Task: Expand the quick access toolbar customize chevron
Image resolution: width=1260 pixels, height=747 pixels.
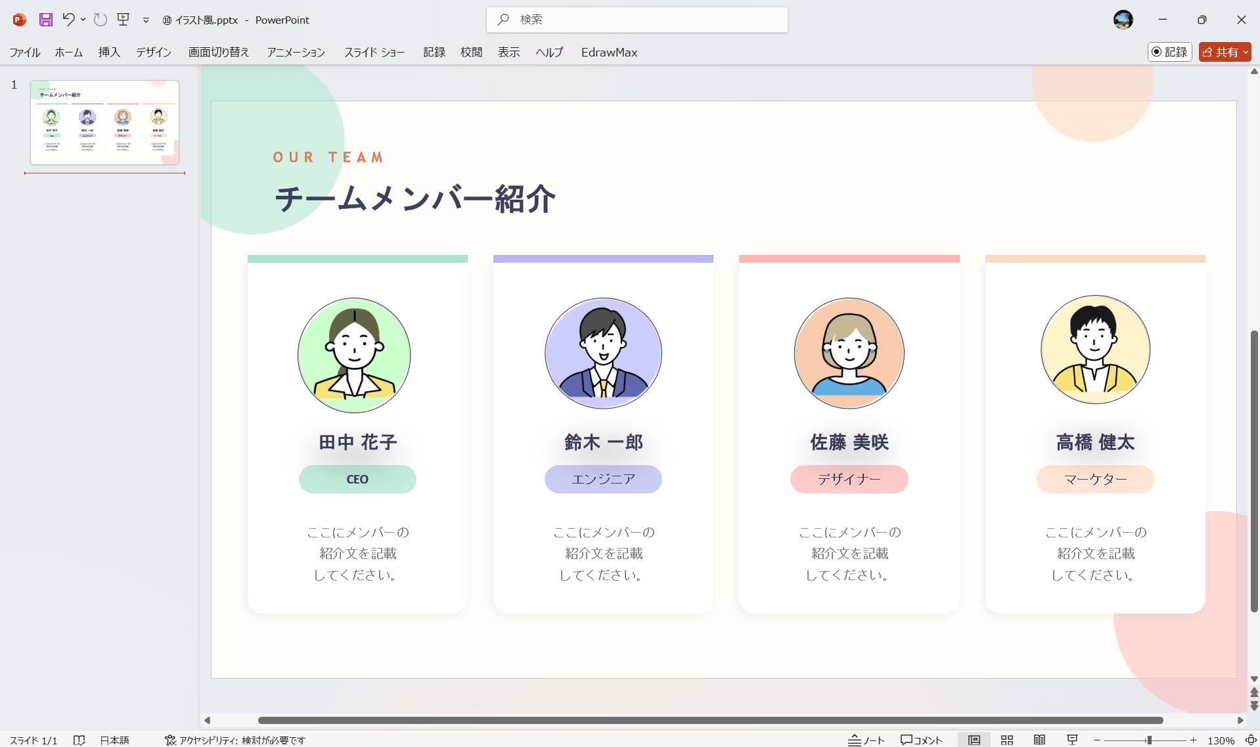Action: 146,20
